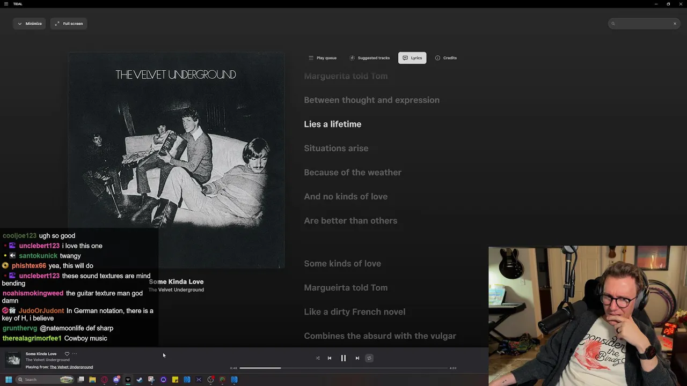Click Some Kinda Love title in player bar
Image resolution: width=687 pixels, height=386 pixels.
coord(41,354)
